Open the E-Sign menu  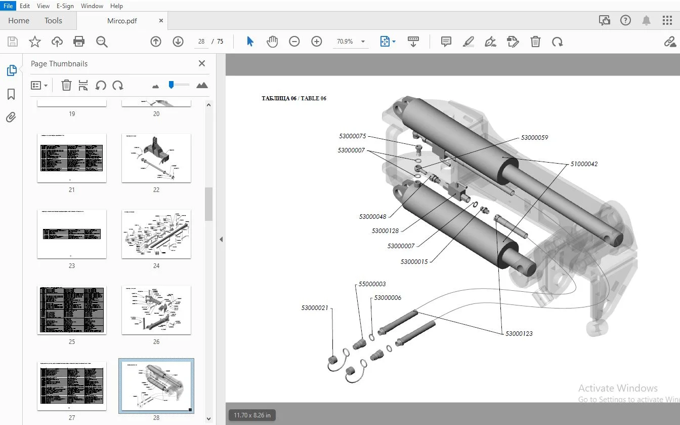65,6
